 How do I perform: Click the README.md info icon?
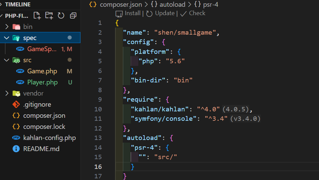[x=16, y=149]
